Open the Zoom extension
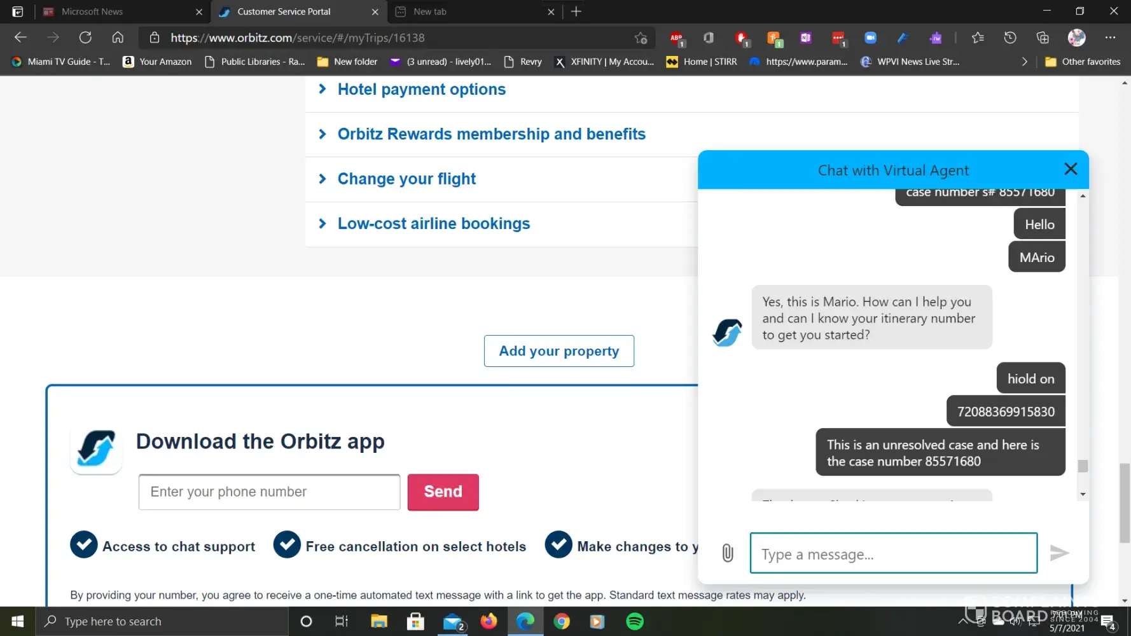 coord(870,38)
